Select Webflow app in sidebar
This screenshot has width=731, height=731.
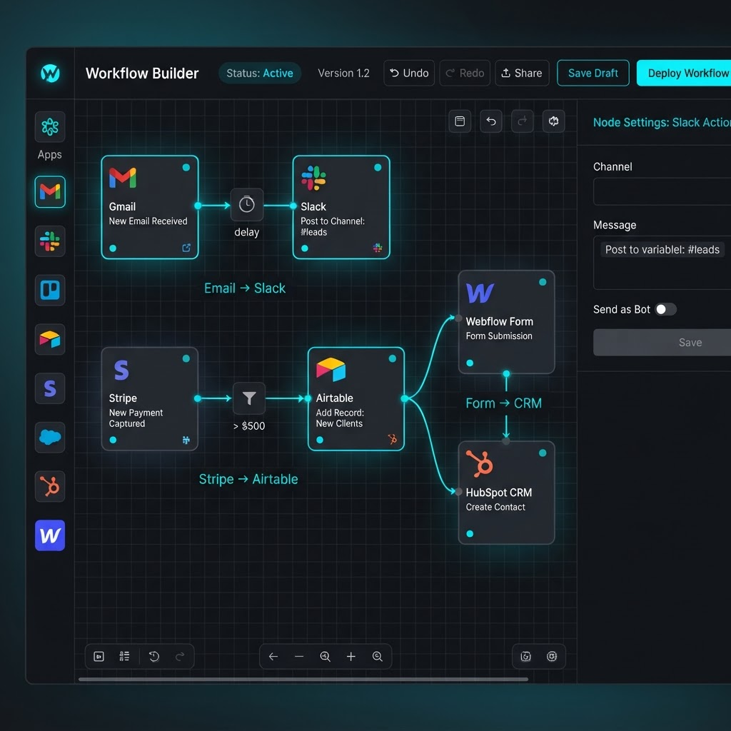pyautogui.click(x=50, y=535)
